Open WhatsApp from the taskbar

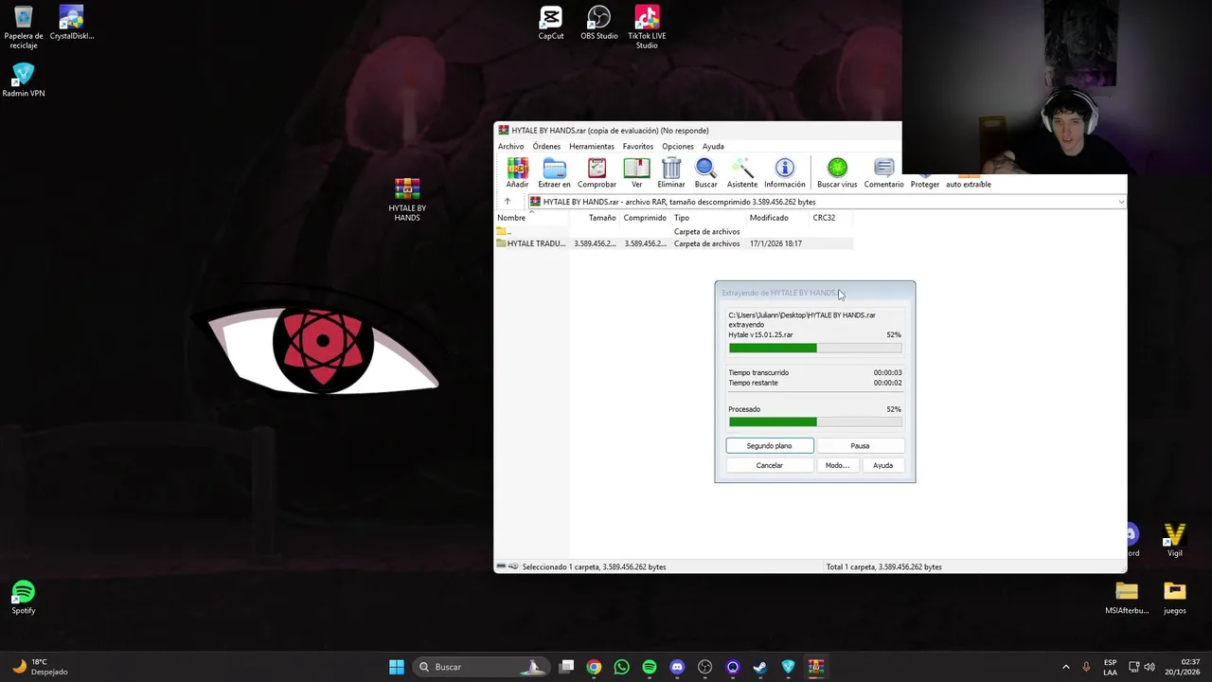pyautogui.click(x=621, y=667)
